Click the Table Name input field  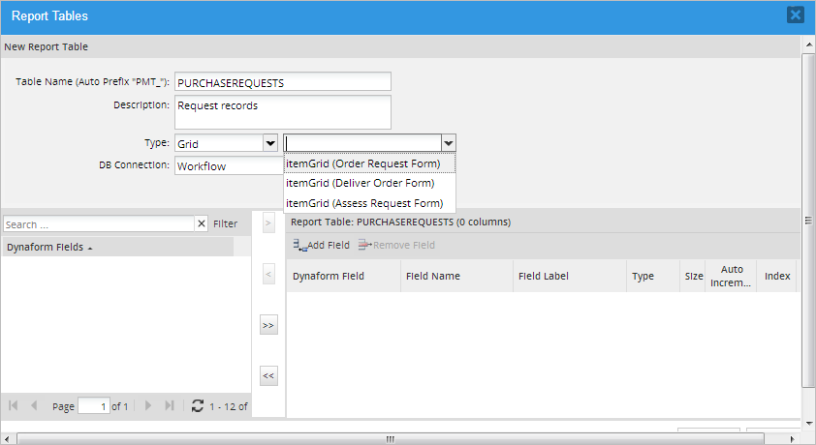[x=282, y=82]
